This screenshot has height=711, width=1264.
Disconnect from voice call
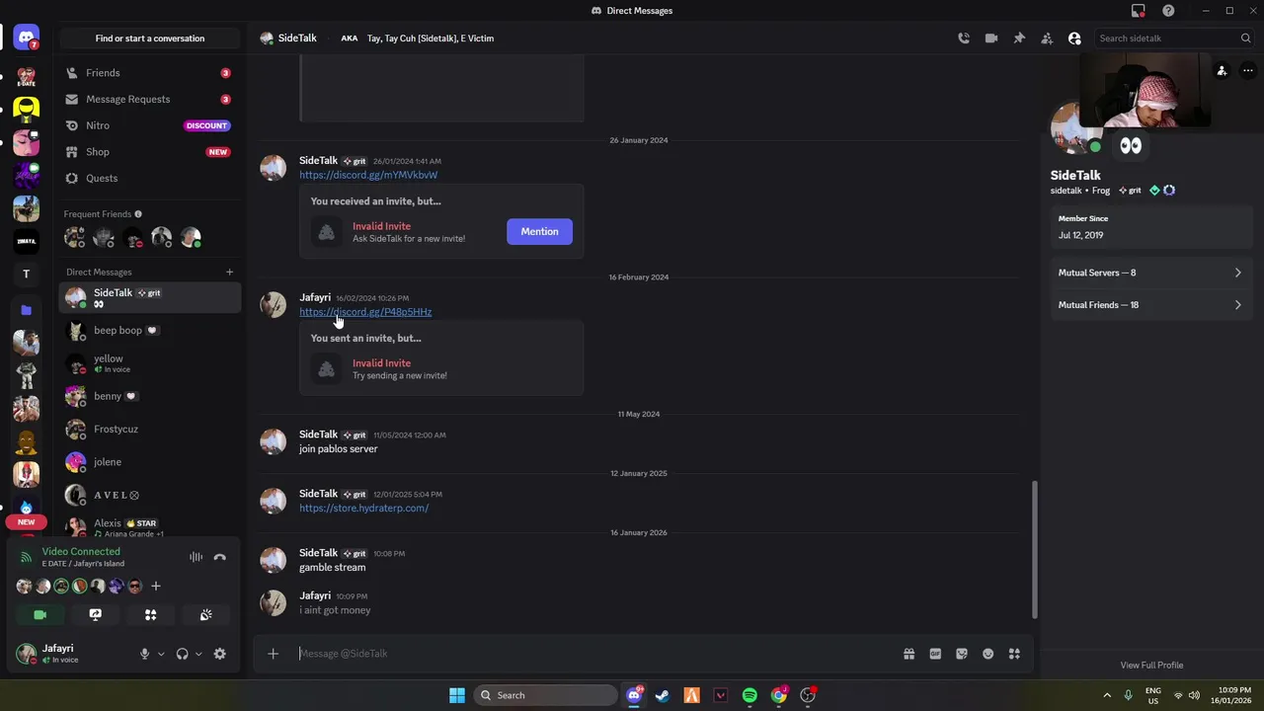[220, 558]
